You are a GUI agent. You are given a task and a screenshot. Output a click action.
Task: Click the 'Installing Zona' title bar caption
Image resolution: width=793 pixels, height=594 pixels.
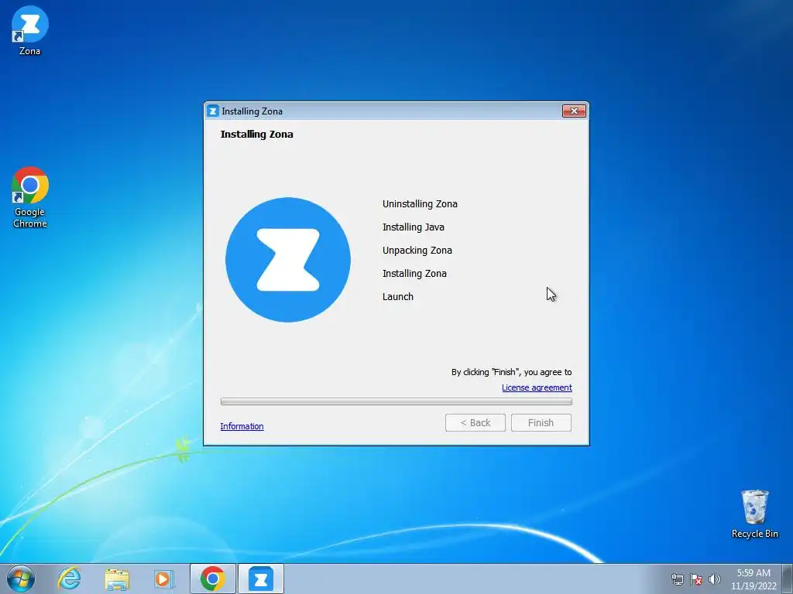(x=252, y=111)
